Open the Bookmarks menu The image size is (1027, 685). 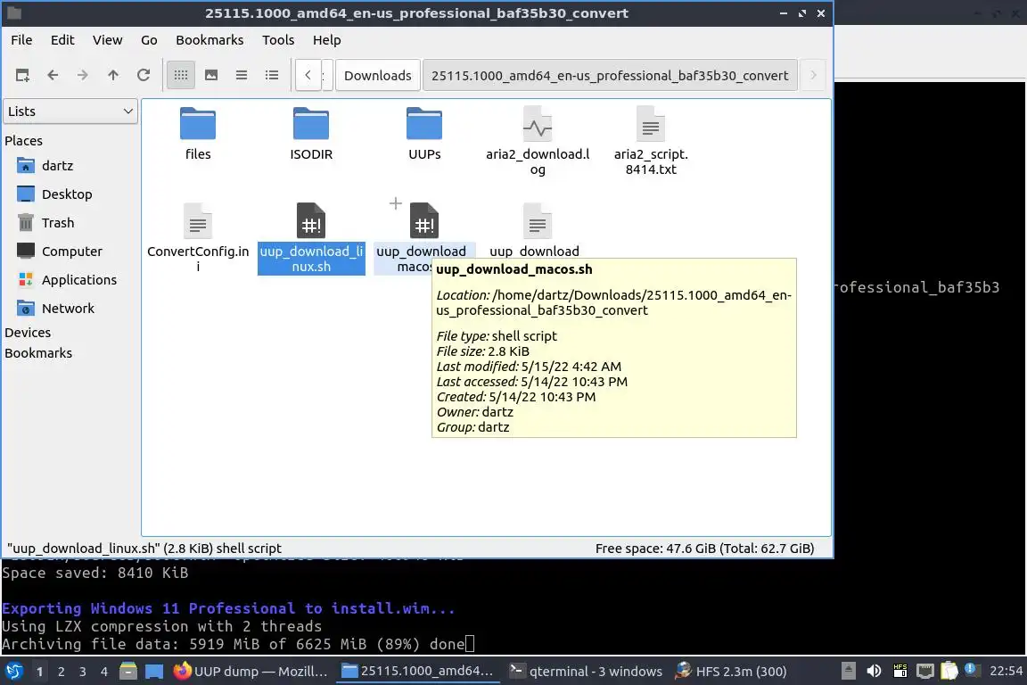coord(210,40)
